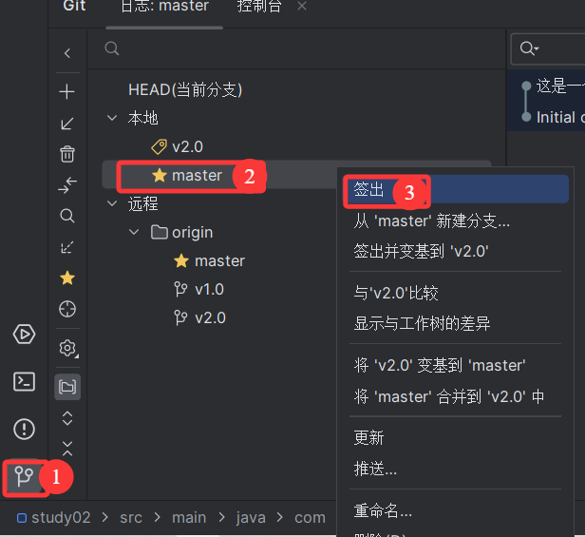Click the navigate log crosshair icon
The width and height of the screenshot is (585, 537).
pyautogui.click(x=67, y=309)
